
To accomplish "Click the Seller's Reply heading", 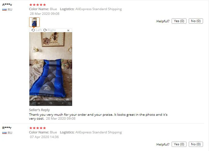I will tap(39, 110).
